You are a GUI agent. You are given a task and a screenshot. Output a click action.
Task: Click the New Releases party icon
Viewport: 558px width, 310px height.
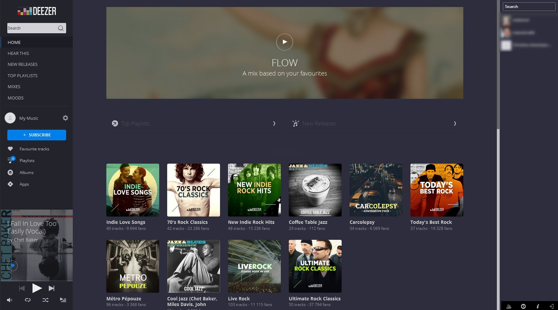click(296, 123)
